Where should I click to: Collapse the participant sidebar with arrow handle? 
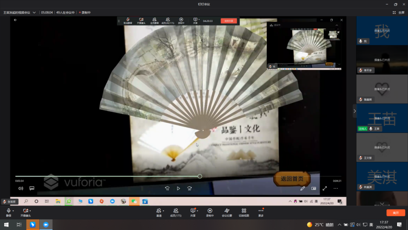[354, 111]
